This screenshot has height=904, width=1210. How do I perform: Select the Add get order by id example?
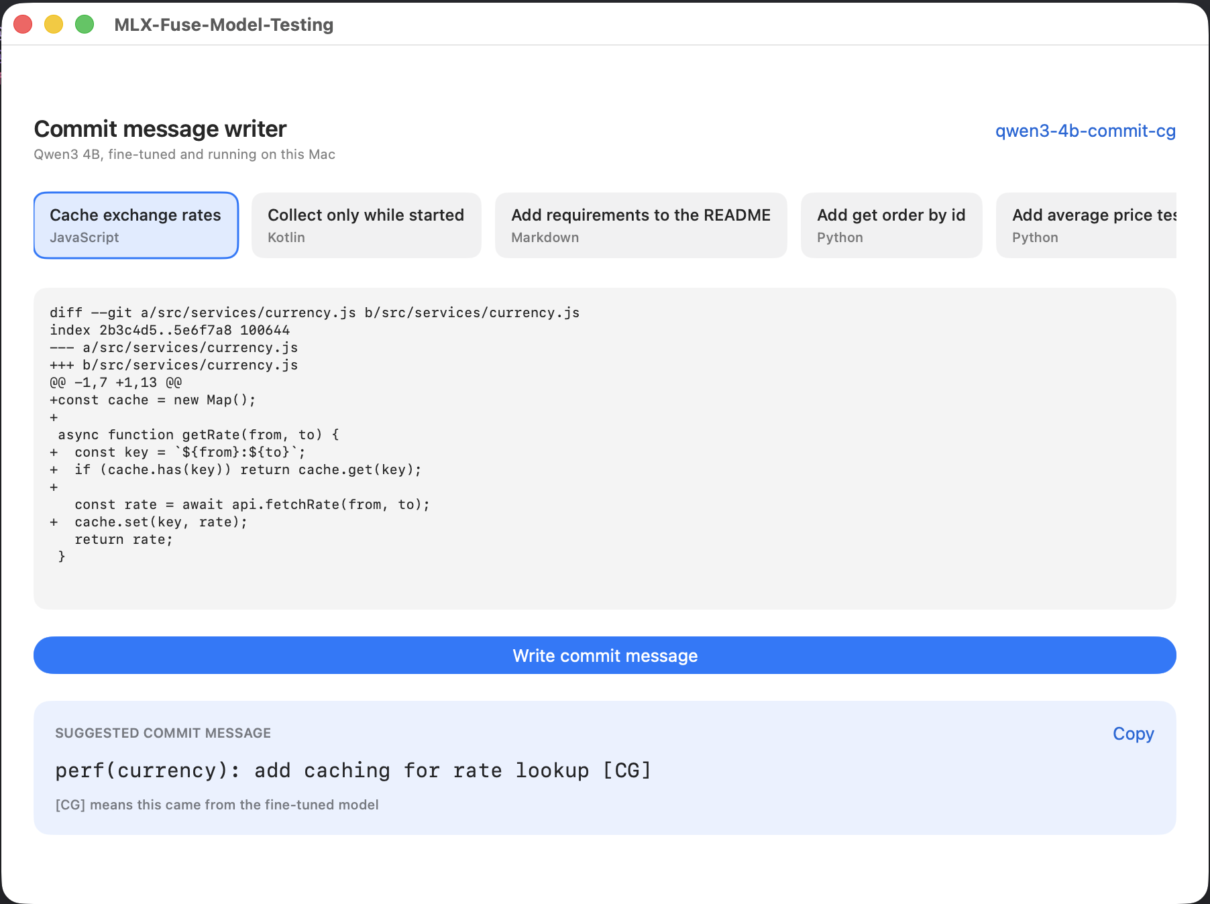coord(891,225)
